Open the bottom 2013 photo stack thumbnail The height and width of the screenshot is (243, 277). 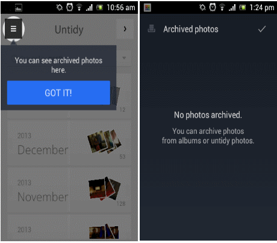click(104, 232)
